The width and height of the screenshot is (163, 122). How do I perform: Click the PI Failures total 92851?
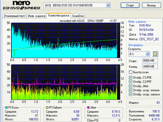(75, 119)
